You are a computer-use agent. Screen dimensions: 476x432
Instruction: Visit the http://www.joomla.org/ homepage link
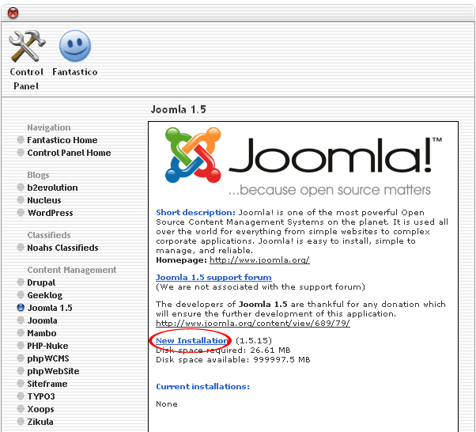259,260
